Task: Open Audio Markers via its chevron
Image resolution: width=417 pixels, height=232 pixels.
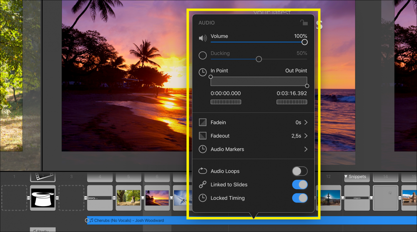Action: click(x=306, y=149)
